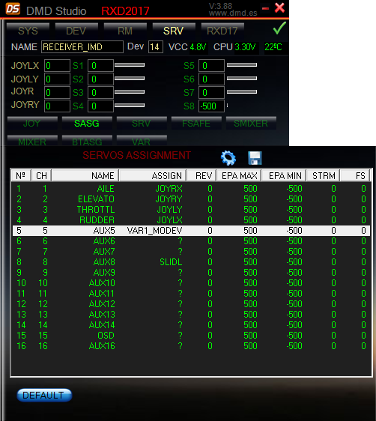The height and width of the screenshot is (421, 376).
Task: Select the DEV tab
Action: (76, 31)
